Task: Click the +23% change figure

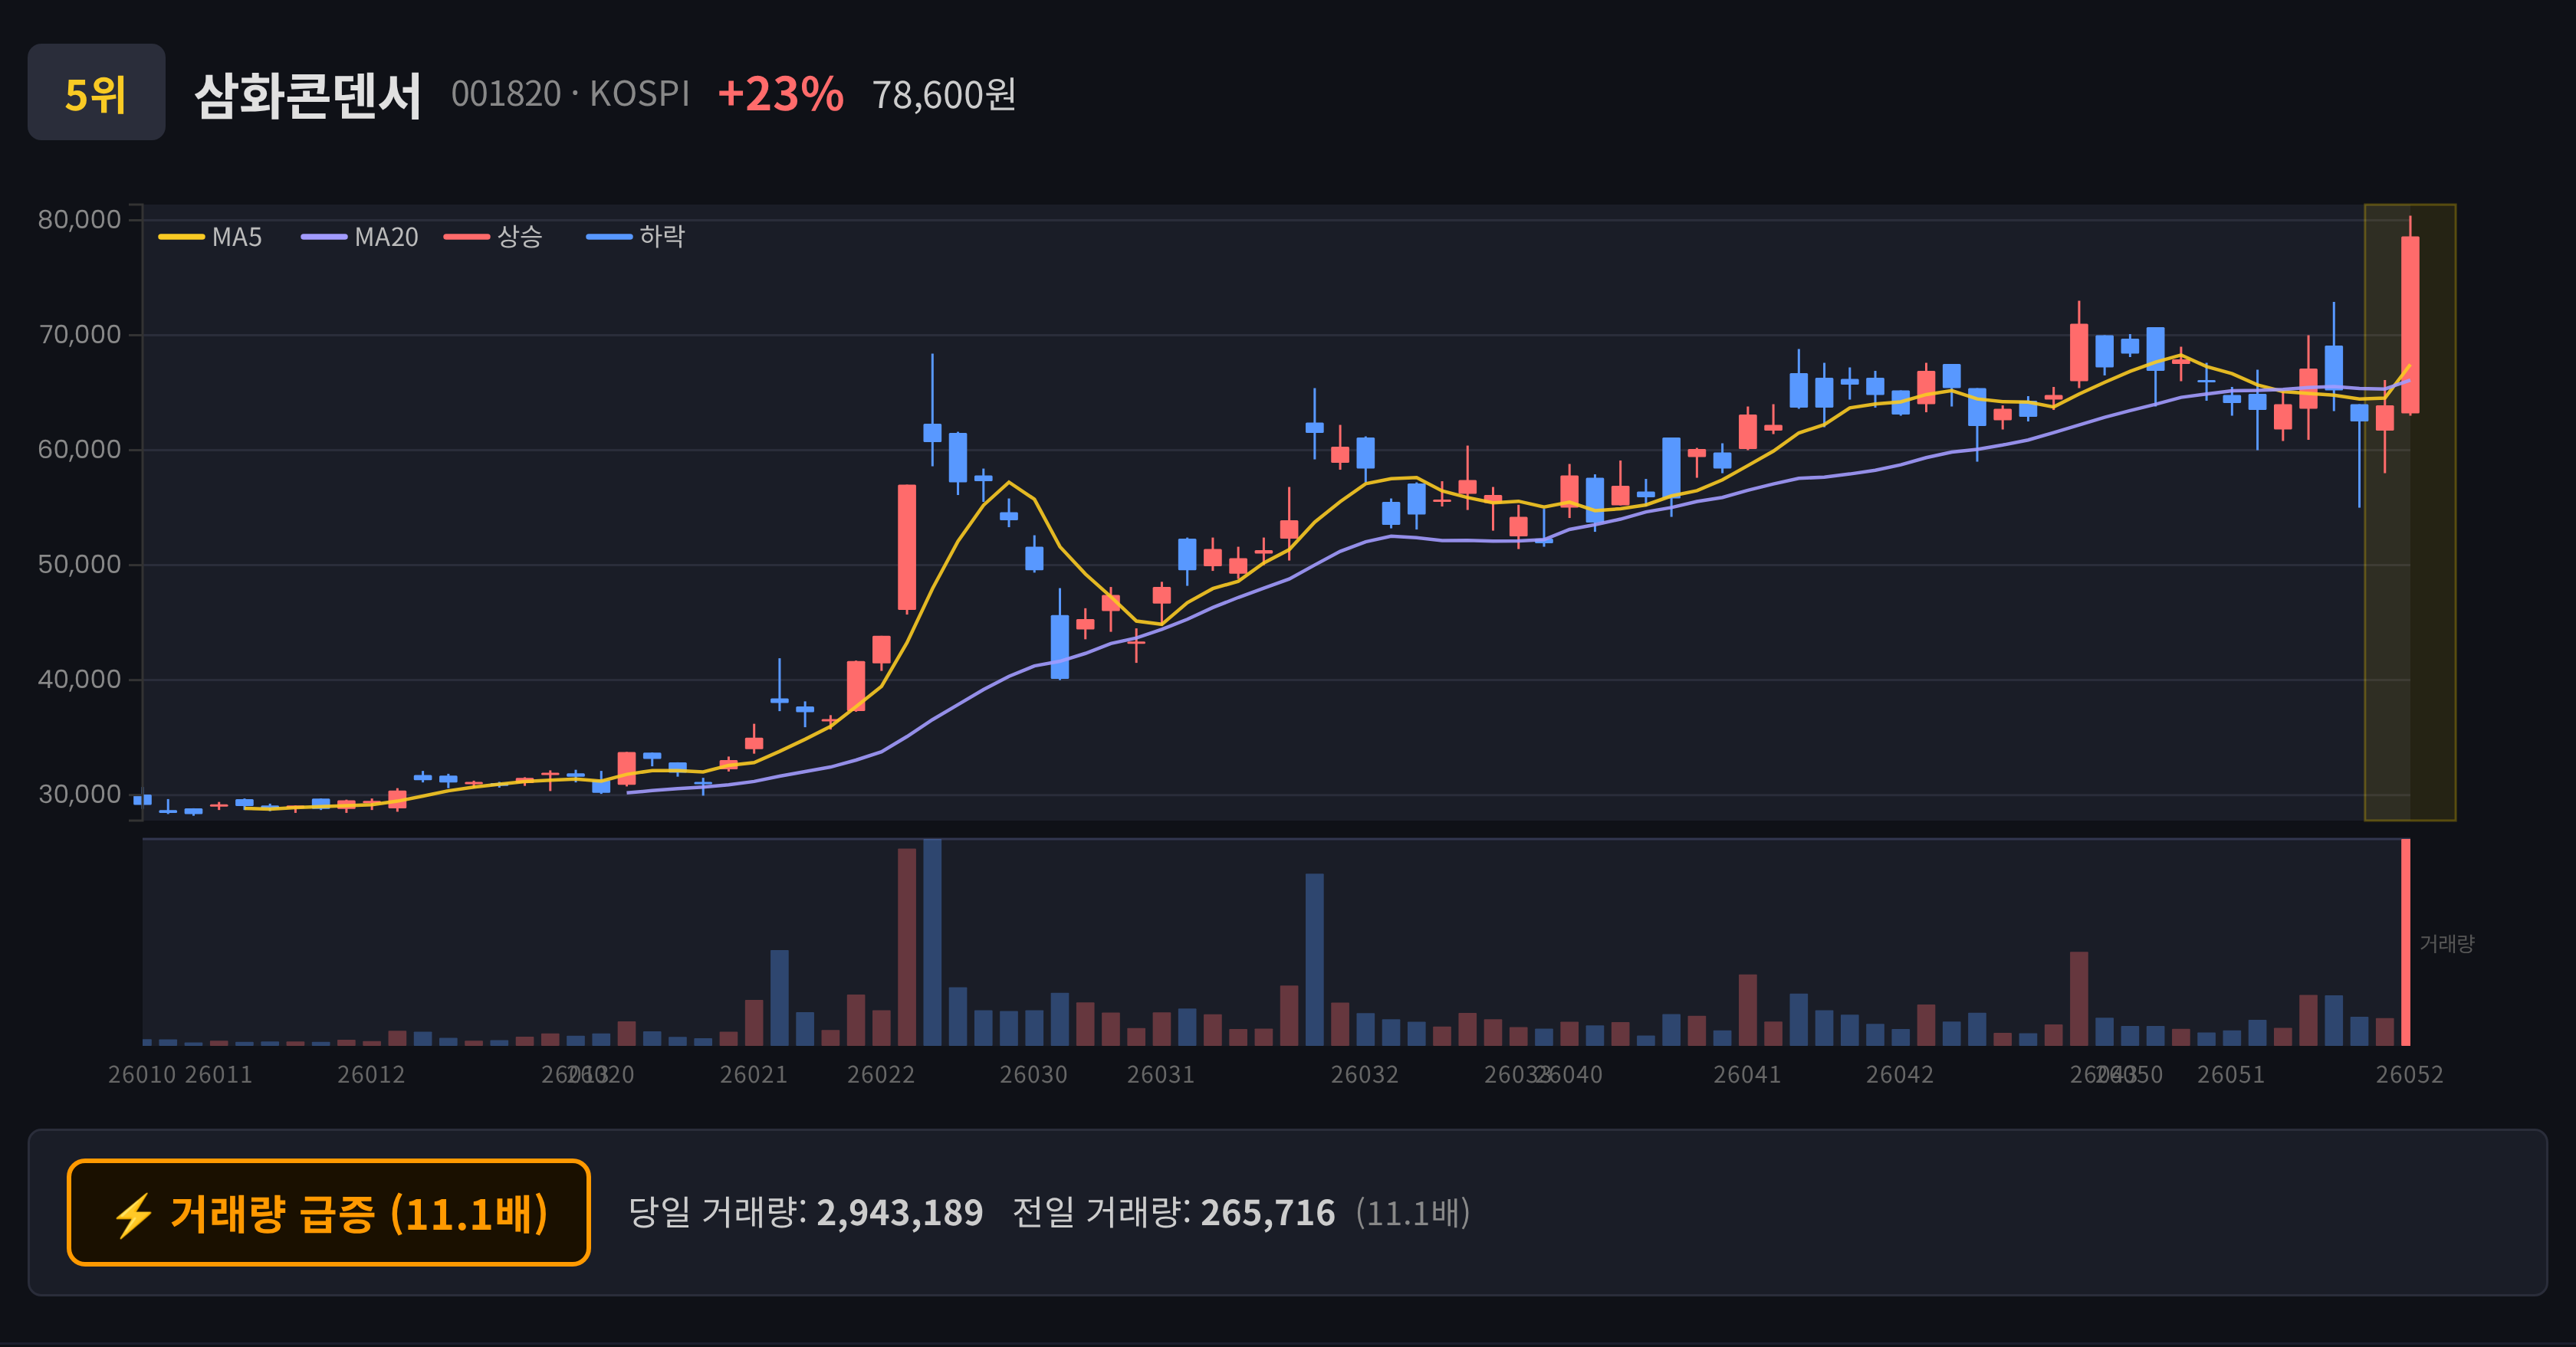Action: click(x=780, y=94)
